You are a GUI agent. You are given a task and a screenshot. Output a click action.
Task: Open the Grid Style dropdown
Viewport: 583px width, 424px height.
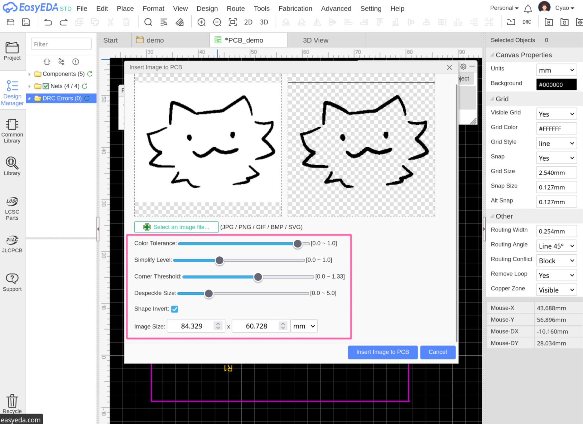[556, 143]
